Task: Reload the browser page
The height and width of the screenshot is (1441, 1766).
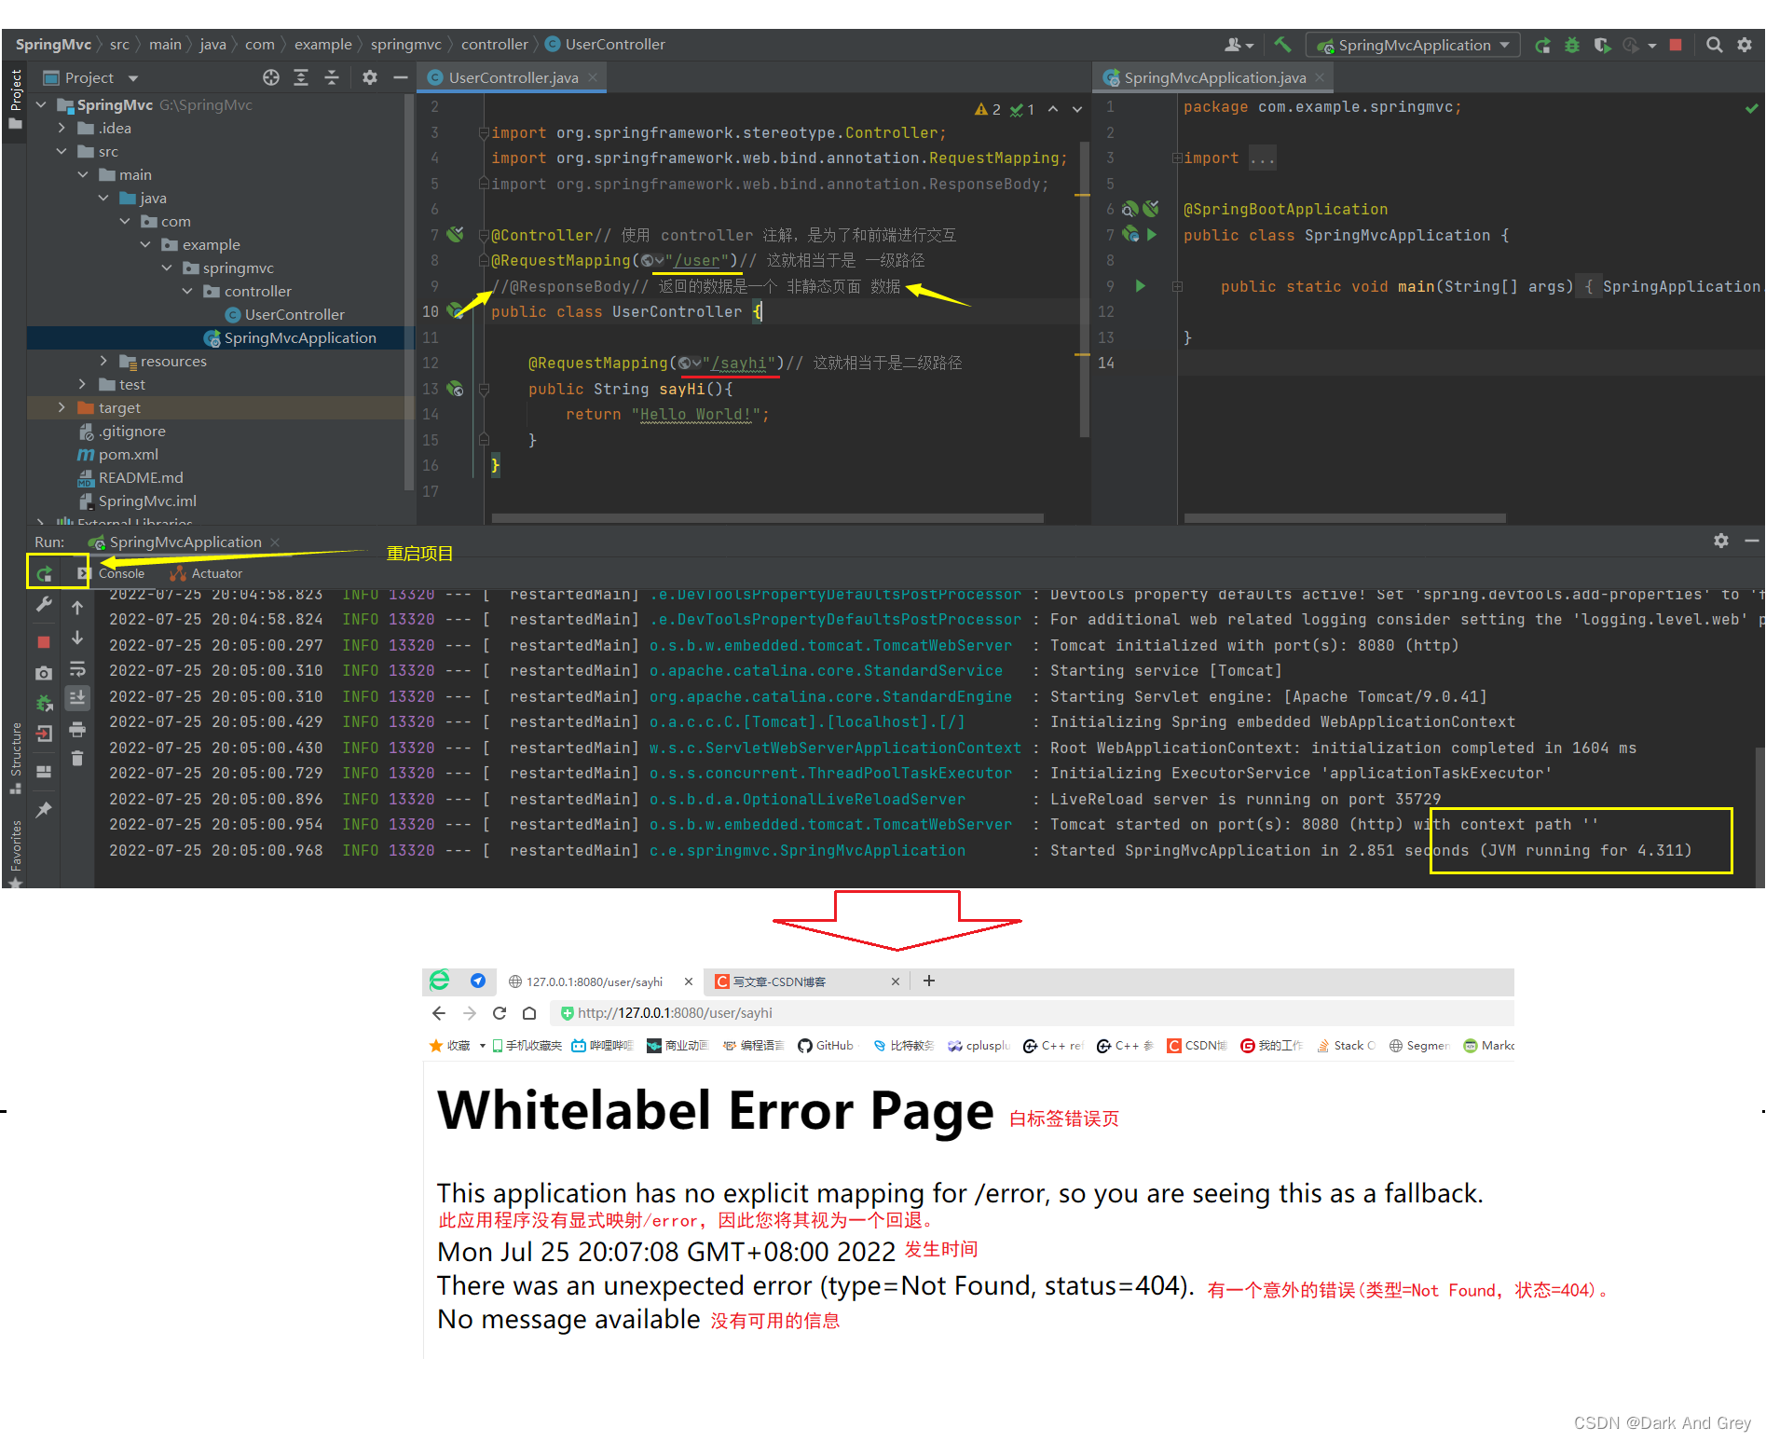Action: pyautogui.click(x=500, y=1013)
